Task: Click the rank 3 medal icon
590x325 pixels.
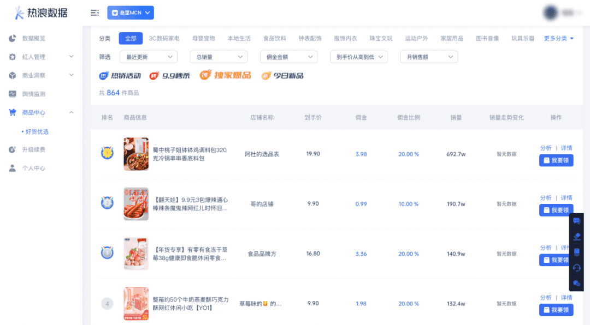Action: (107, 252)
